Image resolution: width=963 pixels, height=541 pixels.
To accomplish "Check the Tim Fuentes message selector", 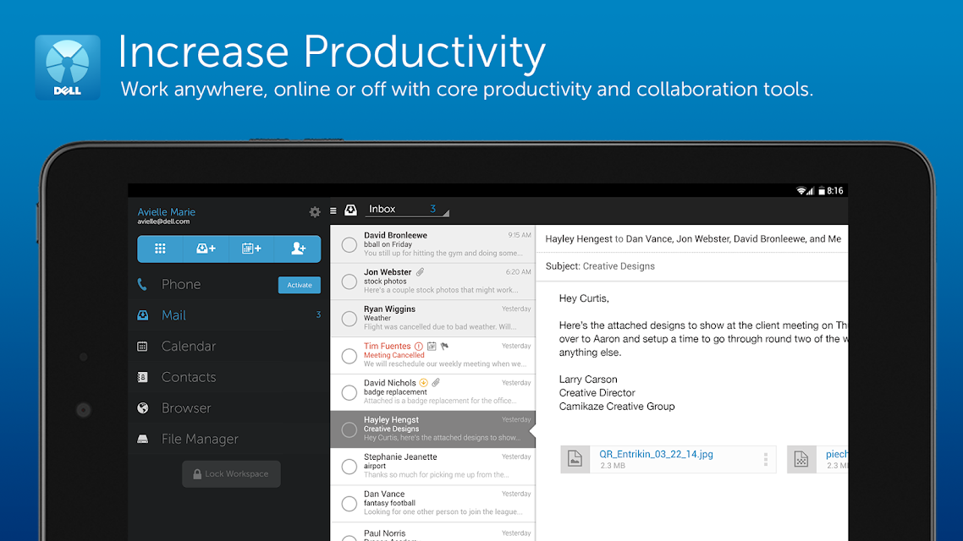I will coord(349,356).
